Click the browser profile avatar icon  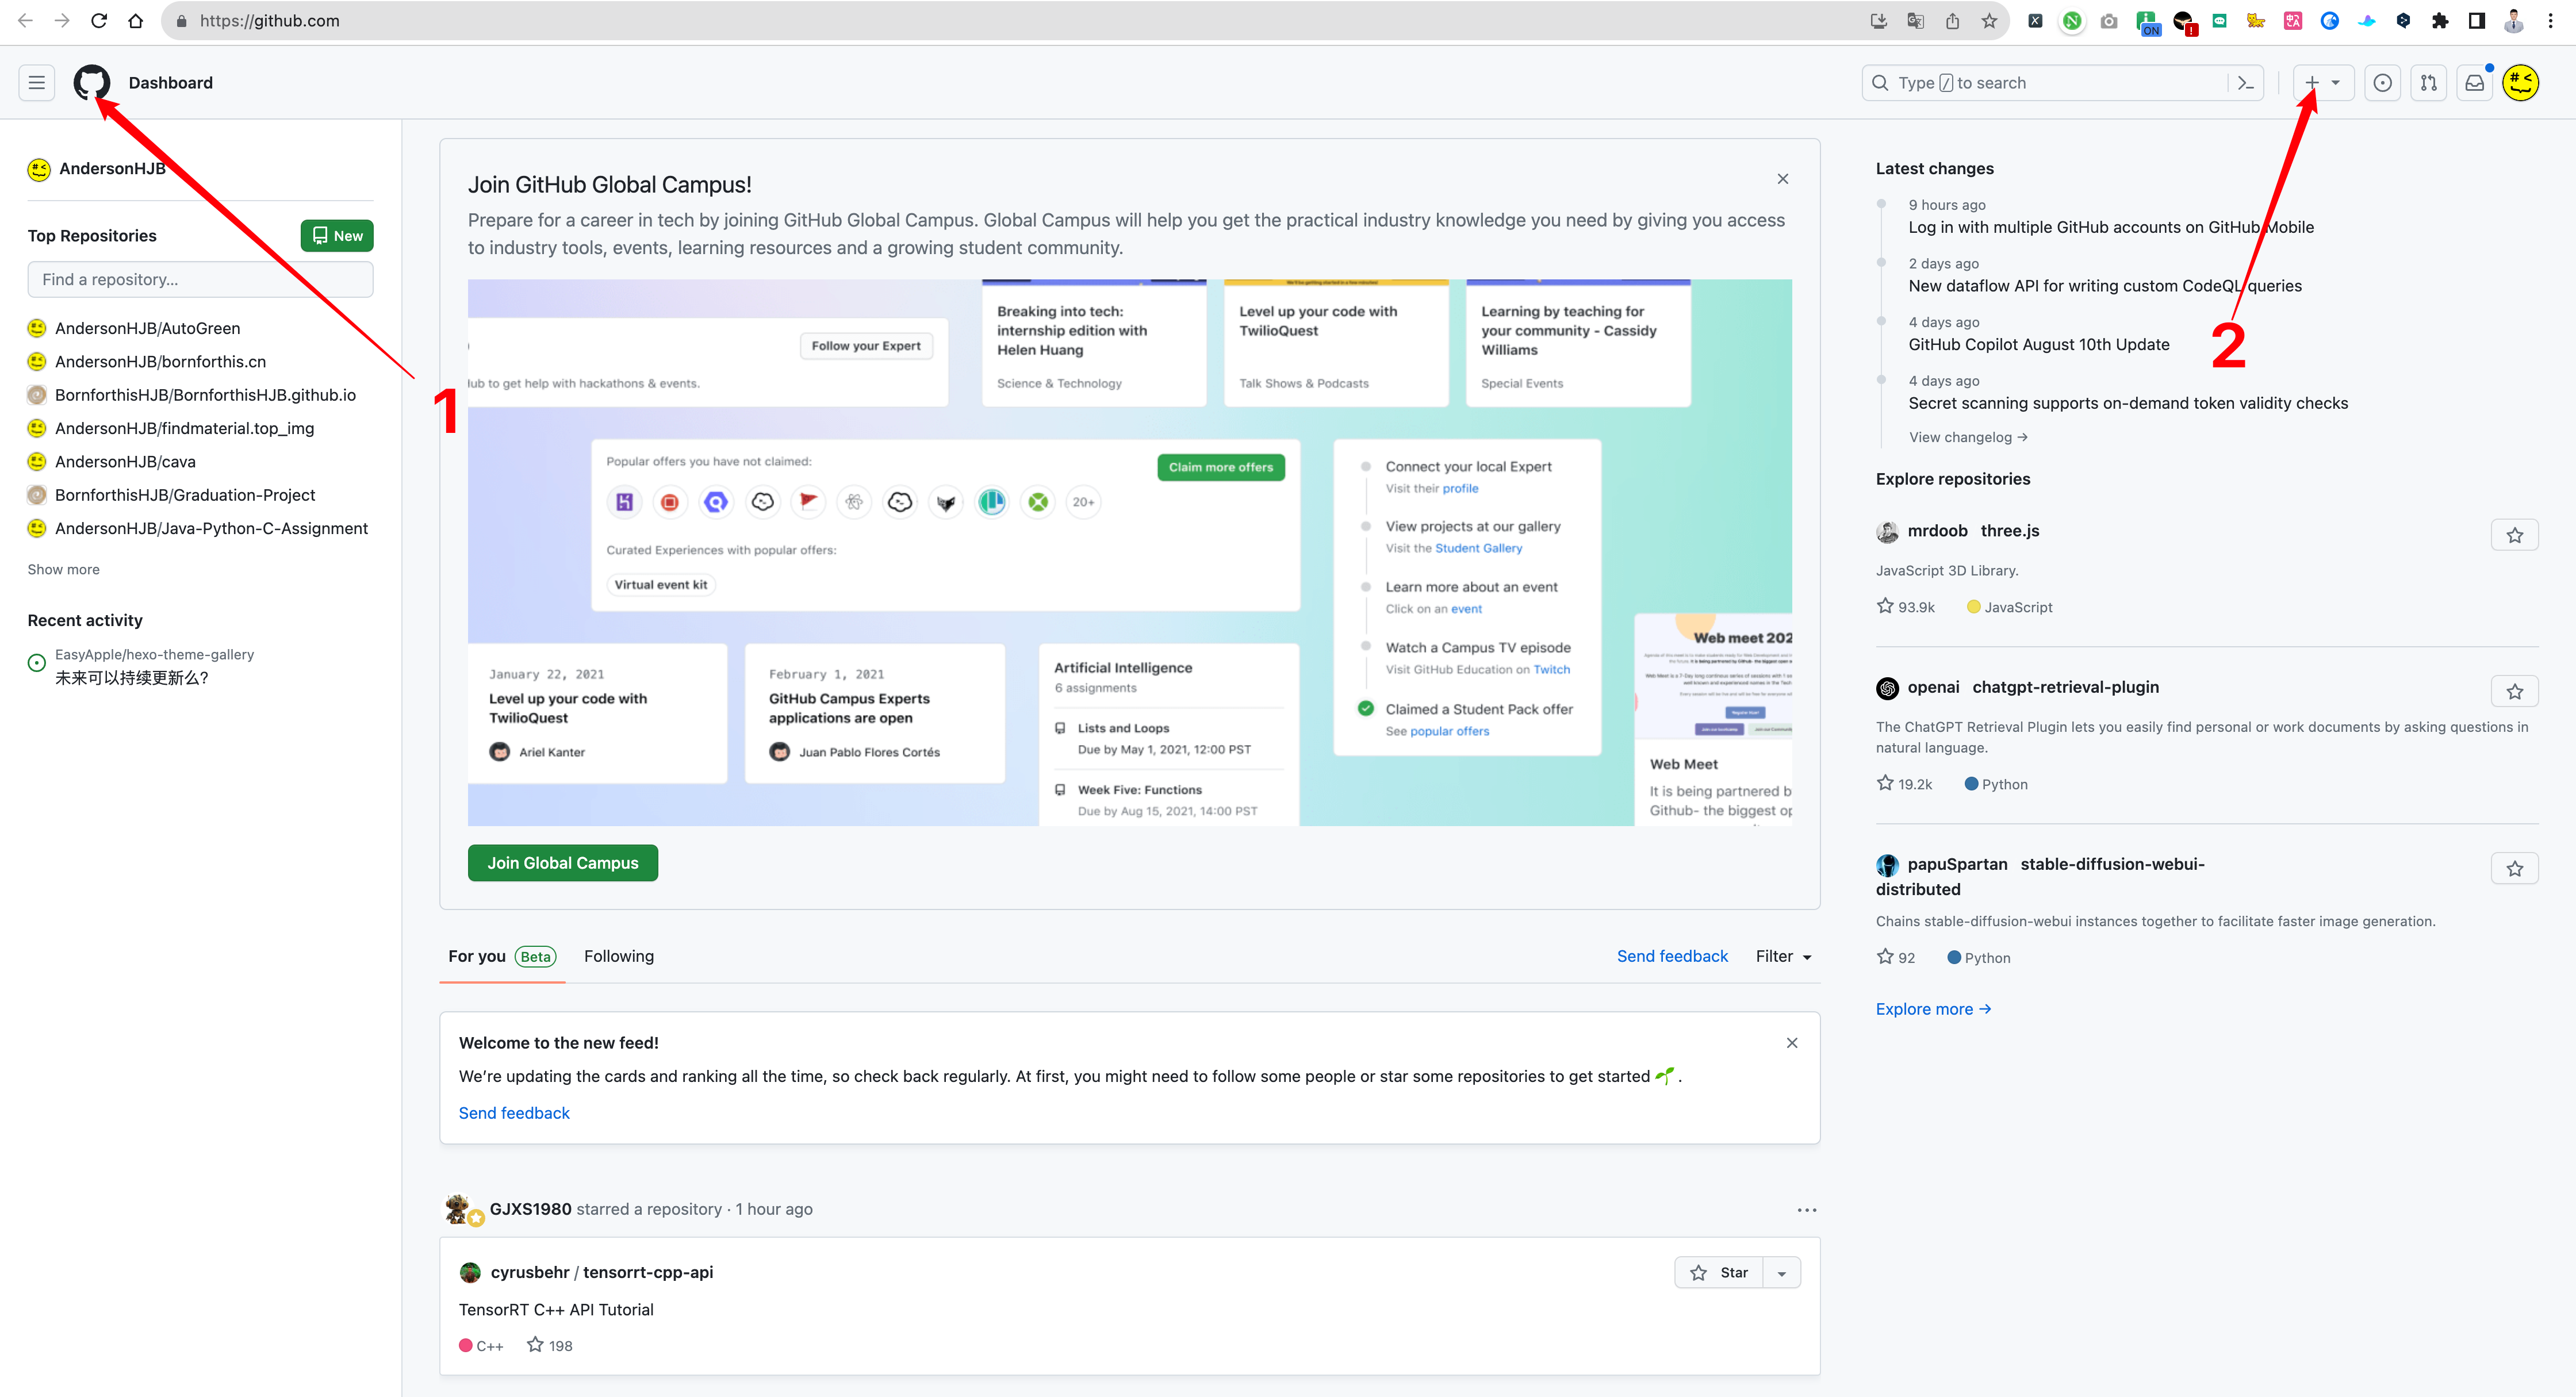2514,21
